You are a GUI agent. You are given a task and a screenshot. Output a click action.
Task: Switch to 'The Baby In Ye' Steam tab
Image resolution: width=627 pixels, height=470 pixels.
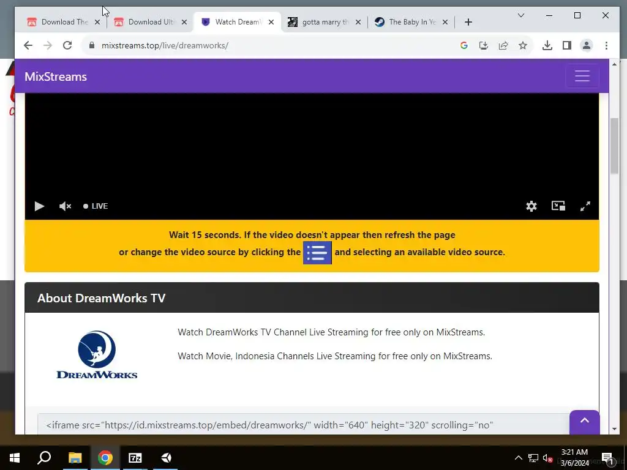(411, 22)
